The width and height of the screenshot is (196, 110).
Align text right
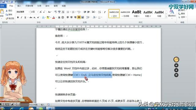pyautogui.click(x=75, y=17)
